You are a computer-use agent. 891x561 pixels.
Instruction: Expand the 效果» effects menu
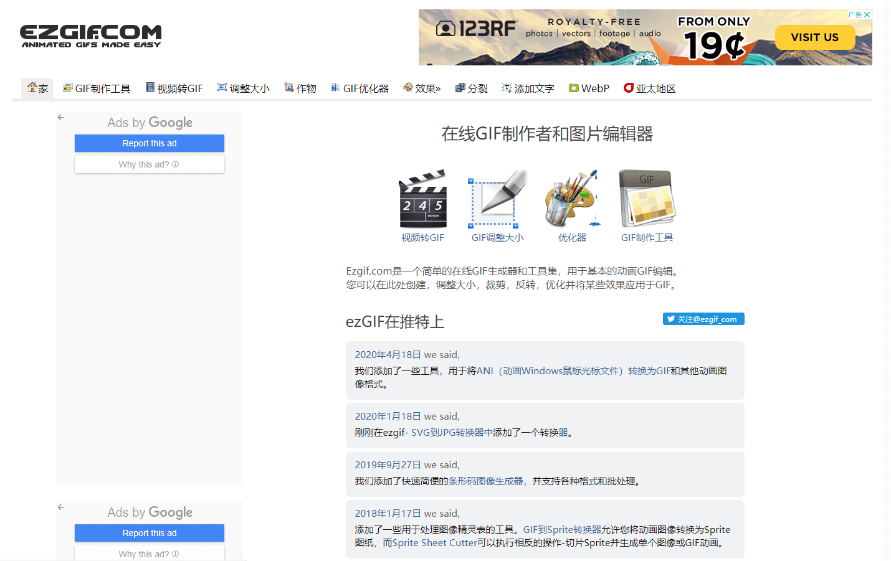(422, 88)
